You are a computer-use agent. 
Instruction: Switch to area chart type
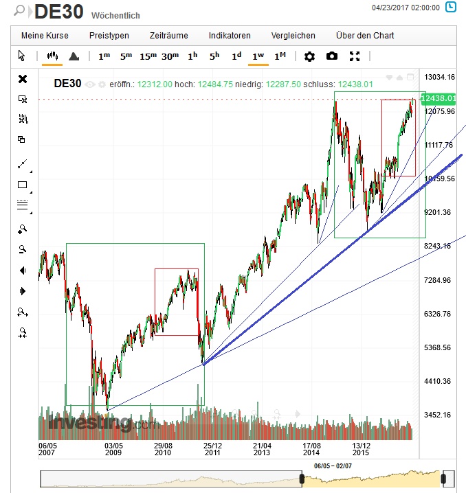(x=74, y=56)
